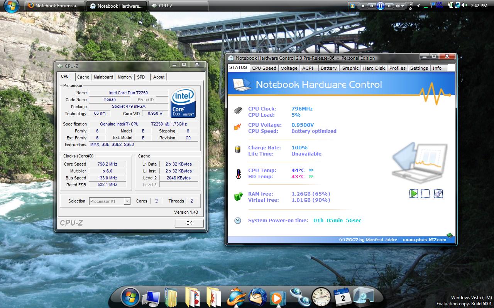Open the FEB 2 calendar icon in the dock

click(342, 297)
